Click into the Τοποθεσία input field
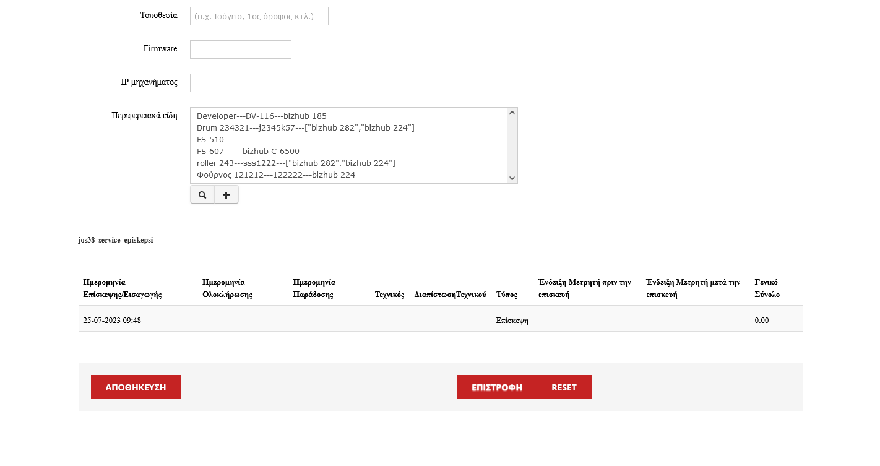Screen dimensions: 880x466 pos(259,16)
